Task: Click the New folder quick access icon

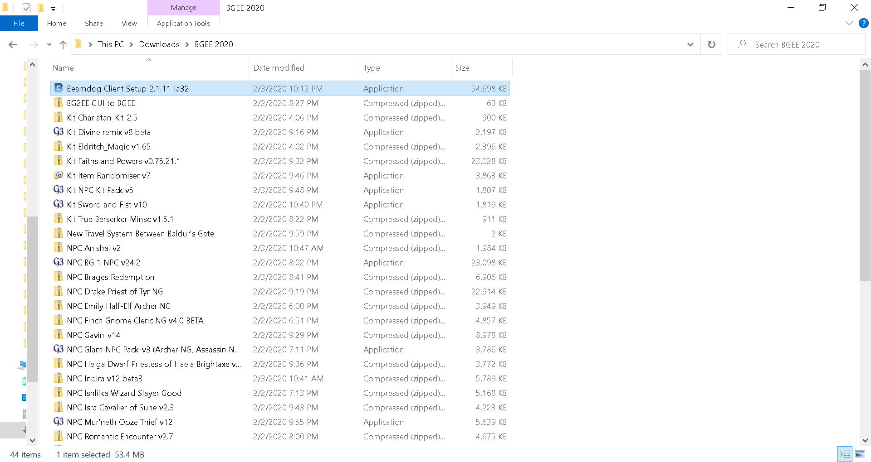Action: [x=41, y=8]
